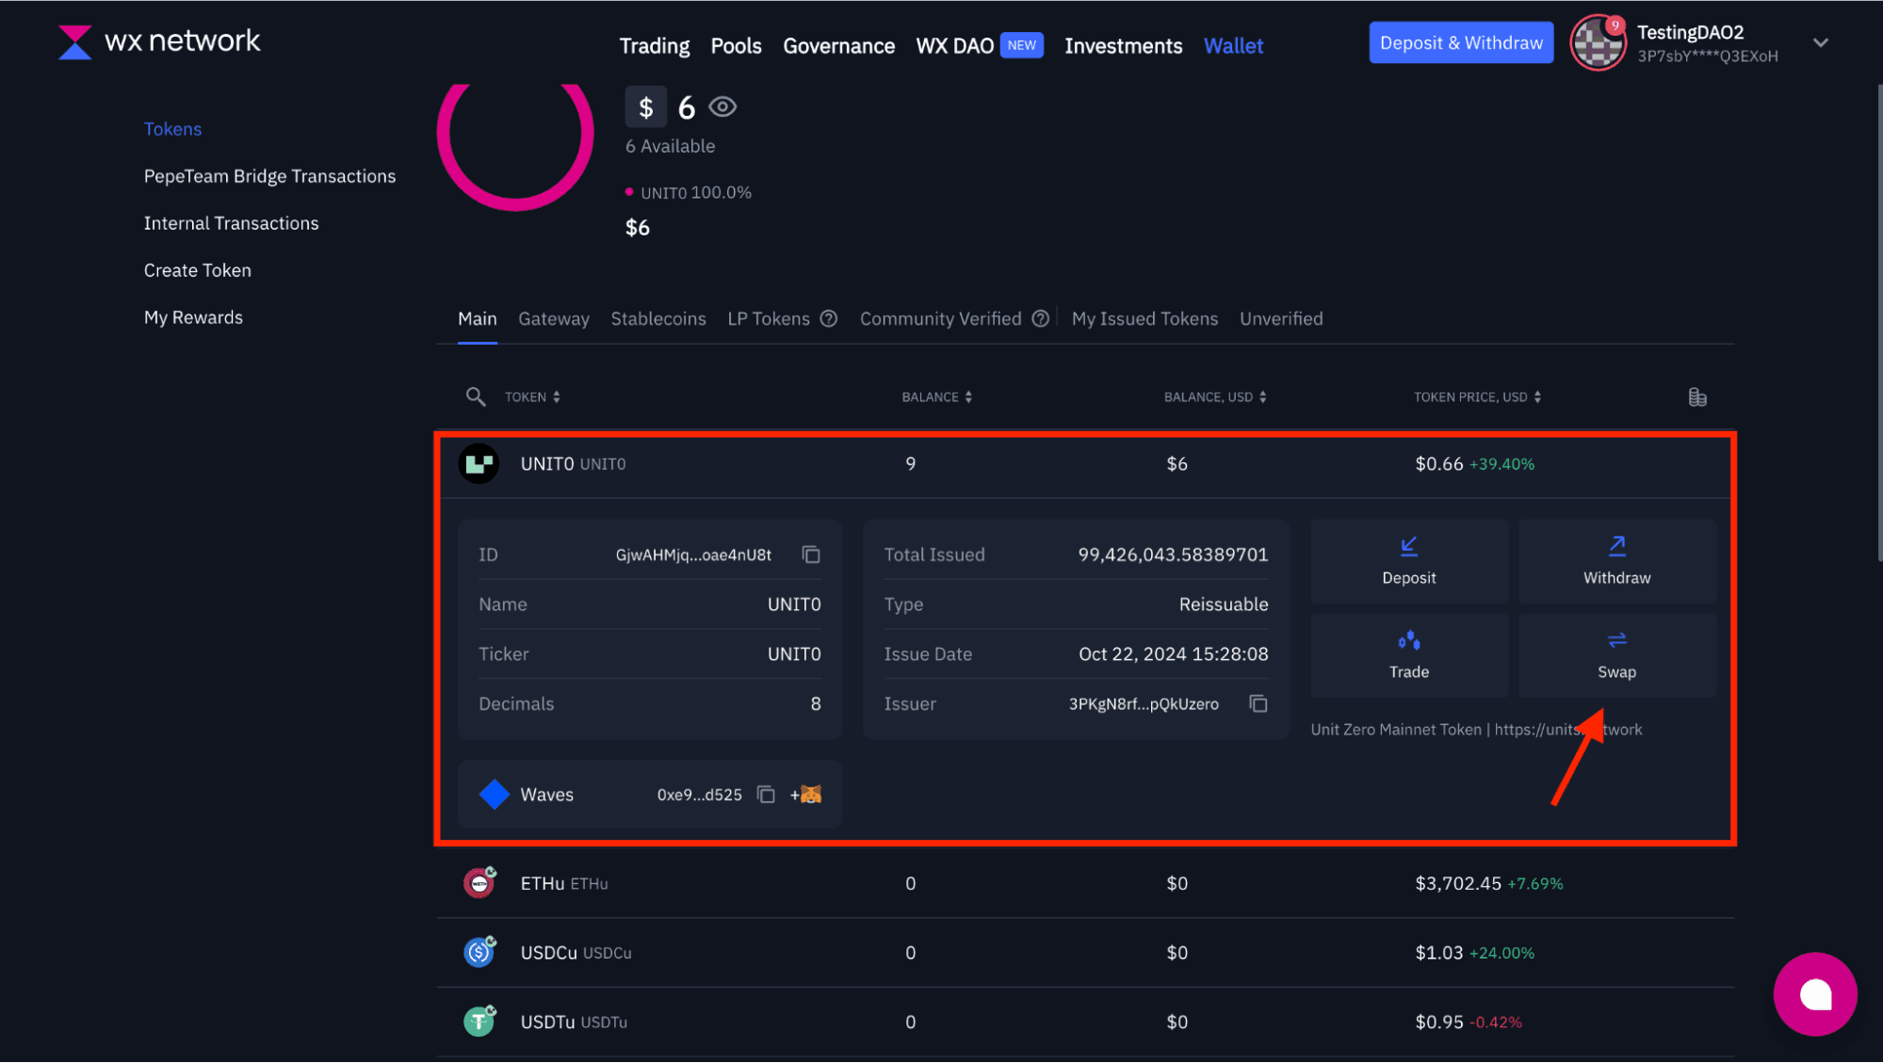This screenshot has height=1063, width=1883.
Task: Add token to MetaMask fox icon
Action: click(806, 795)
